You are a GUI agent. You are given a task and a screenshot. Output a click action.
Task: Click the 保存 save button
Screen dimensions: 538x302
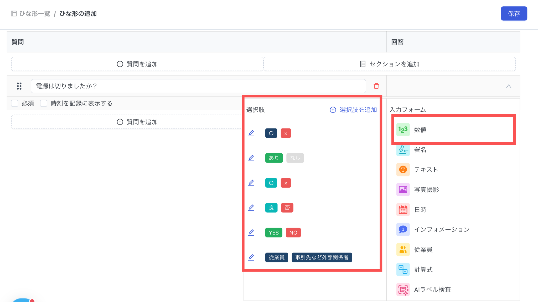click(514, 14)
